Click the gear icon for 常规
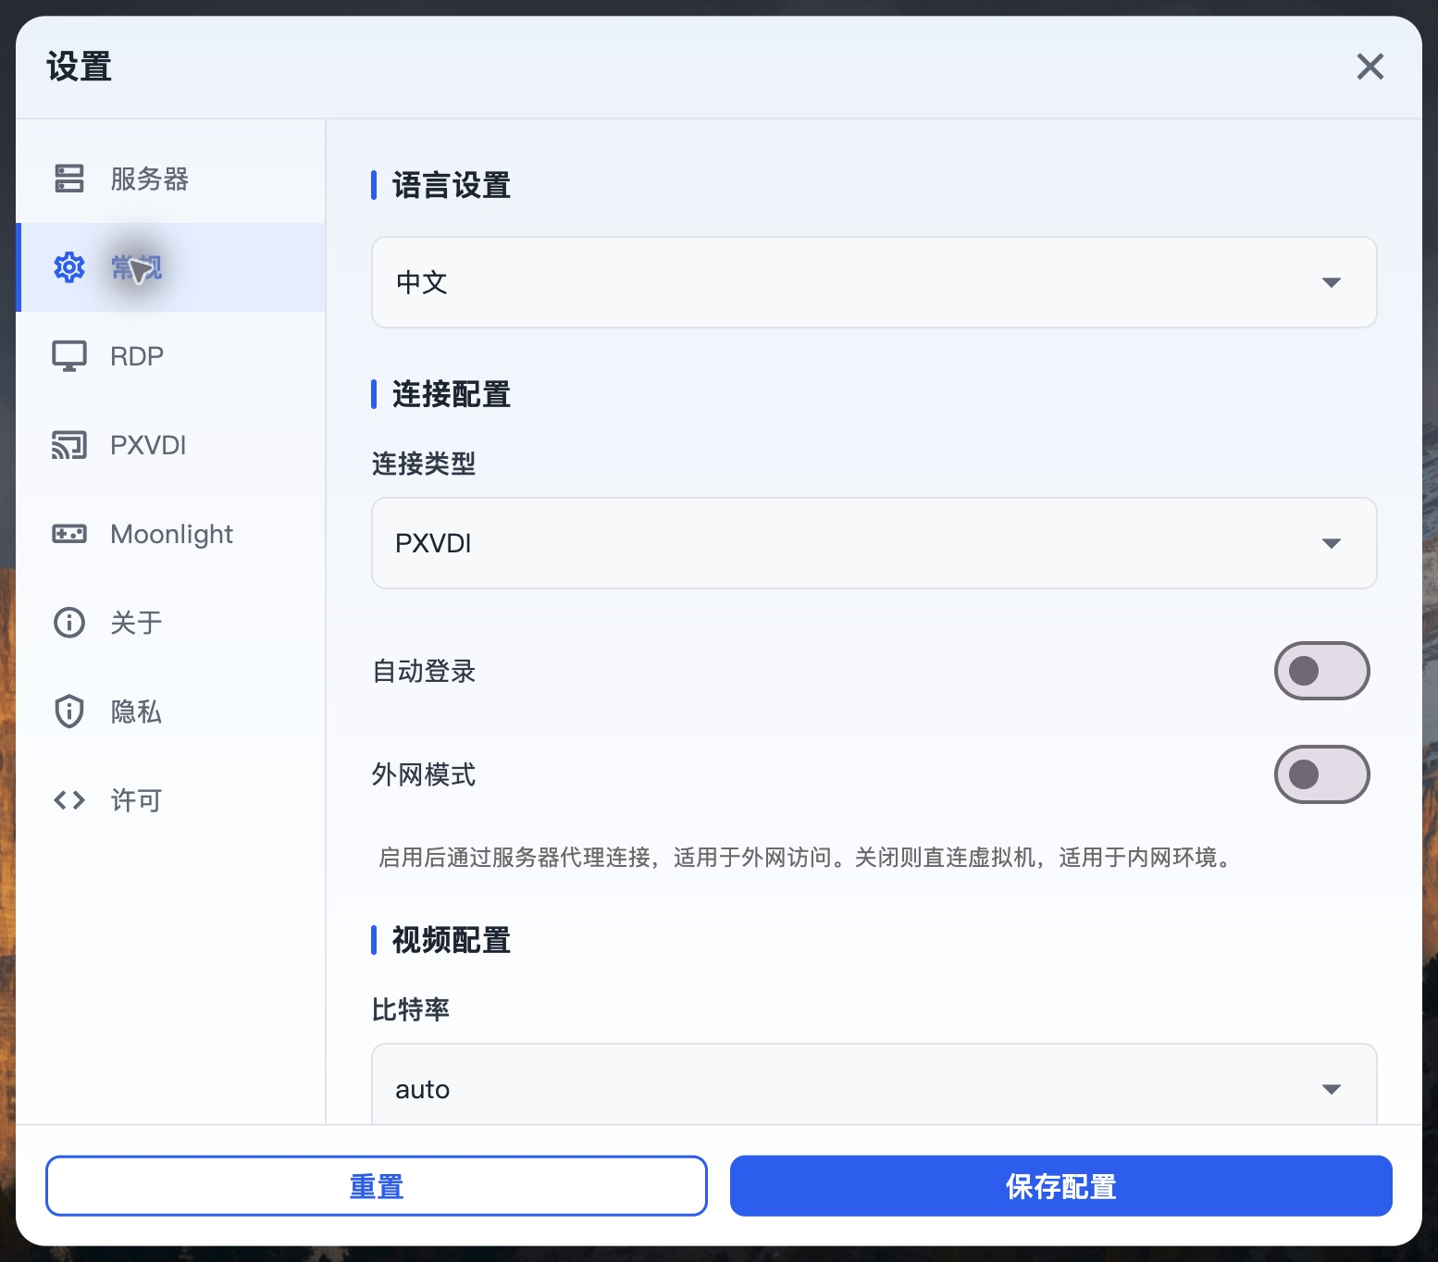1438x1262 pixels. pyautogui.click(x=69, y=267)
